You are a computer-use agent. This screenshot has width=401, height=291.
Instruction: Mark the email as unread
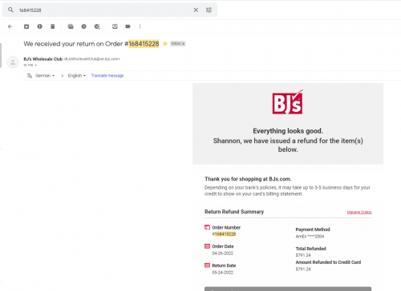pyautogui.click(x=71, y=26)
